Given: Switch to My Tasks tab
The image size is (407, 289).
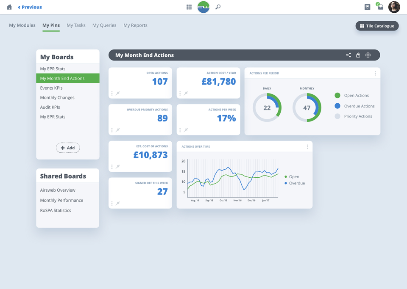Looking at the screenshot, I should point(76,25).
